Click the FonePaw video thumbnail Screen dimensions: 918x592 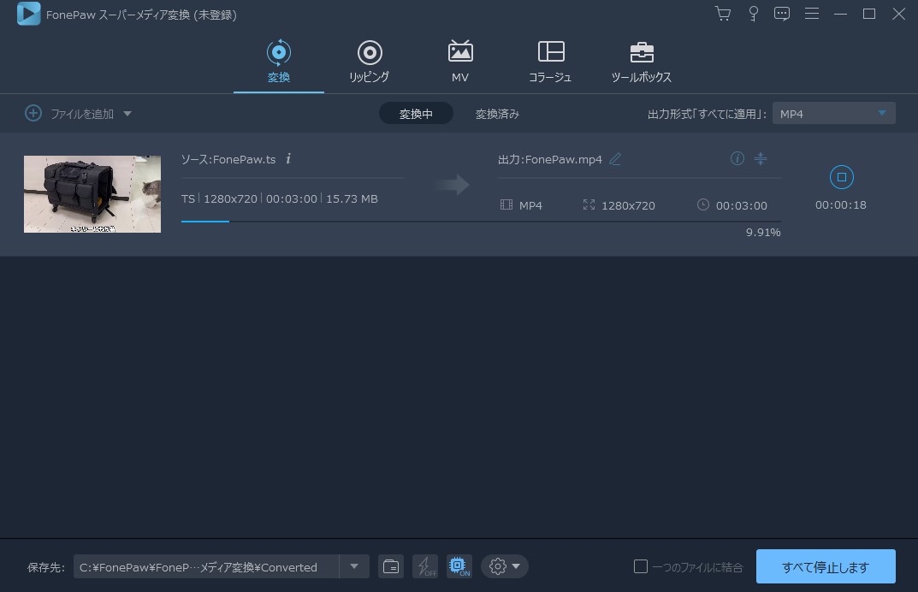(x=92, y=194)
